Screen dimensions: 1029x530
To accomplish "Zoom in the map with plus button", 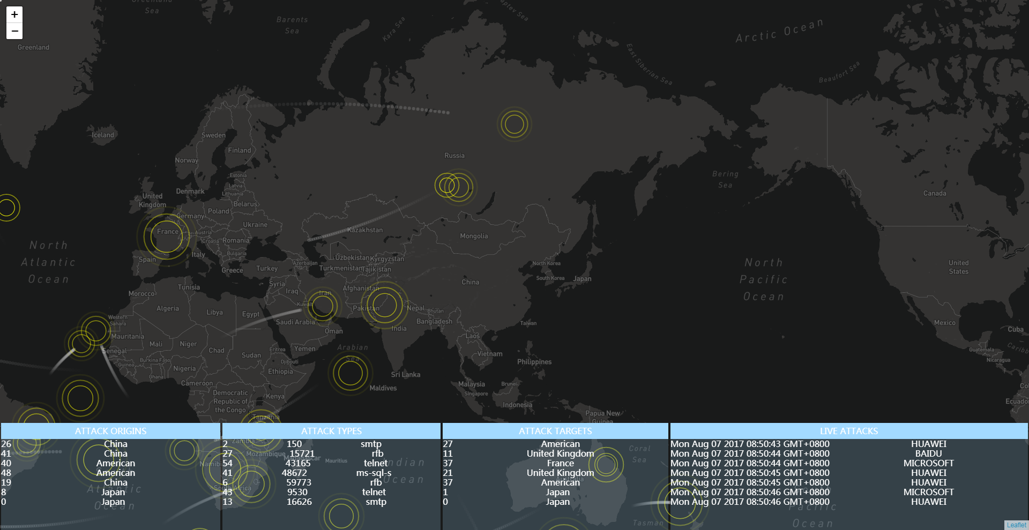I will 14,14.
